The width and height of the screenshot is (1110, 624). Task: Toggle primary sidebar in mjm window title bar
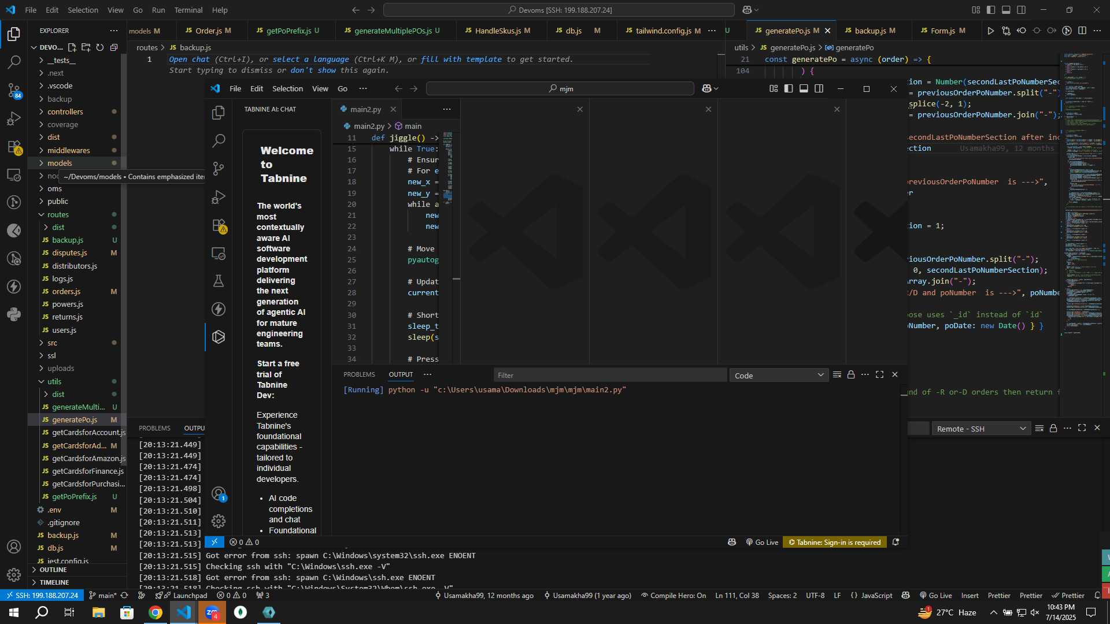789,88
